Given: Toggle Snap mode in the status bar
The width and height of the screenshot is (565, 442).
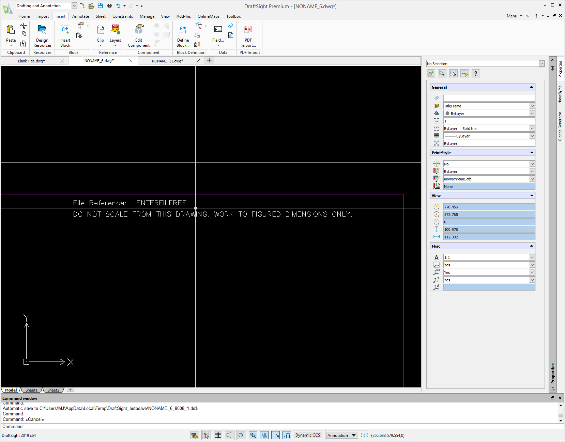Looking at the screenshot, I should click(x=206, y=435).
